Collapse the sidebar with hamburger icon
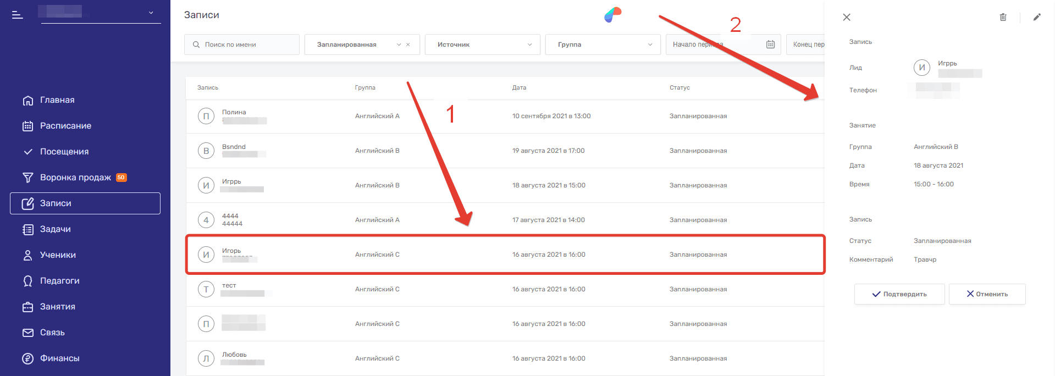Screen dimensions: 1055x376 click(18, 15)
